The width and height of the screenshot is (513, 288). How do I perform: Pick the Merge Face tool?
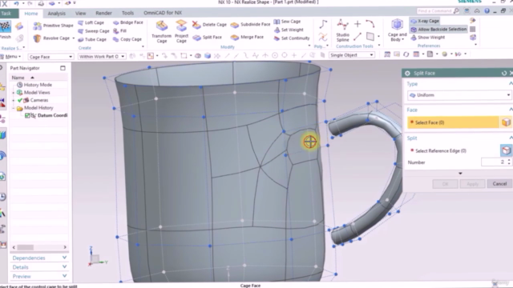coord(248,38)
